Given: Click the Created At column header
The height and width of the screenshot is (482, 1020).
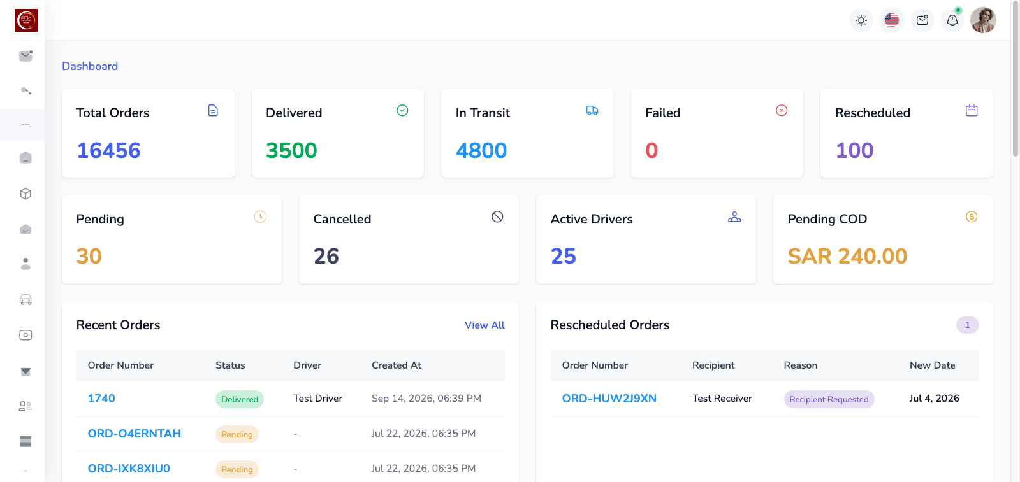Looking at the screenshot, I should [x=397, y=365].
